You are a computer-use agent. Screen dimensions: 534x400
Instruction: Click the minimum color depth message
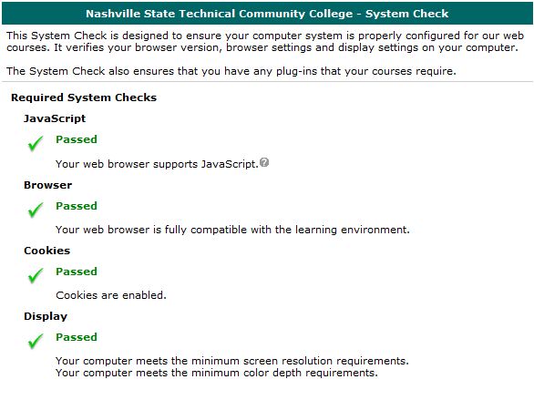pos(217,373)
